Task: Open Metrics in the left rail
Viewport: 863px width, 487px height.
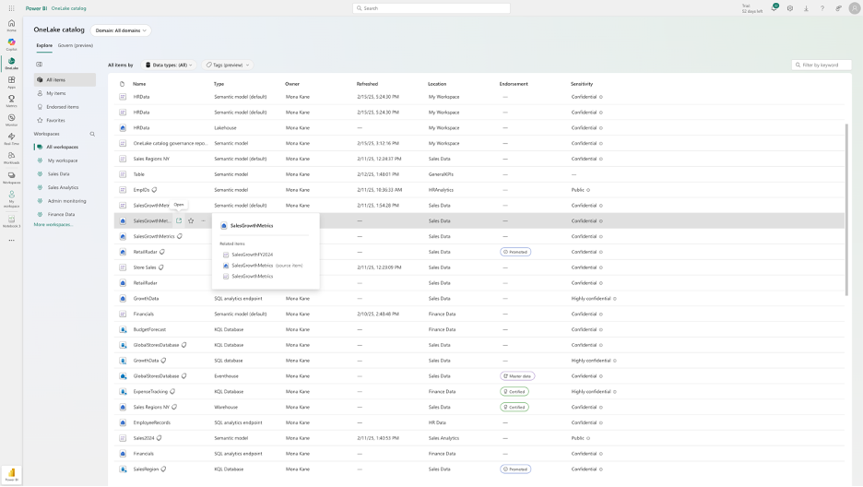Action: 11,101
